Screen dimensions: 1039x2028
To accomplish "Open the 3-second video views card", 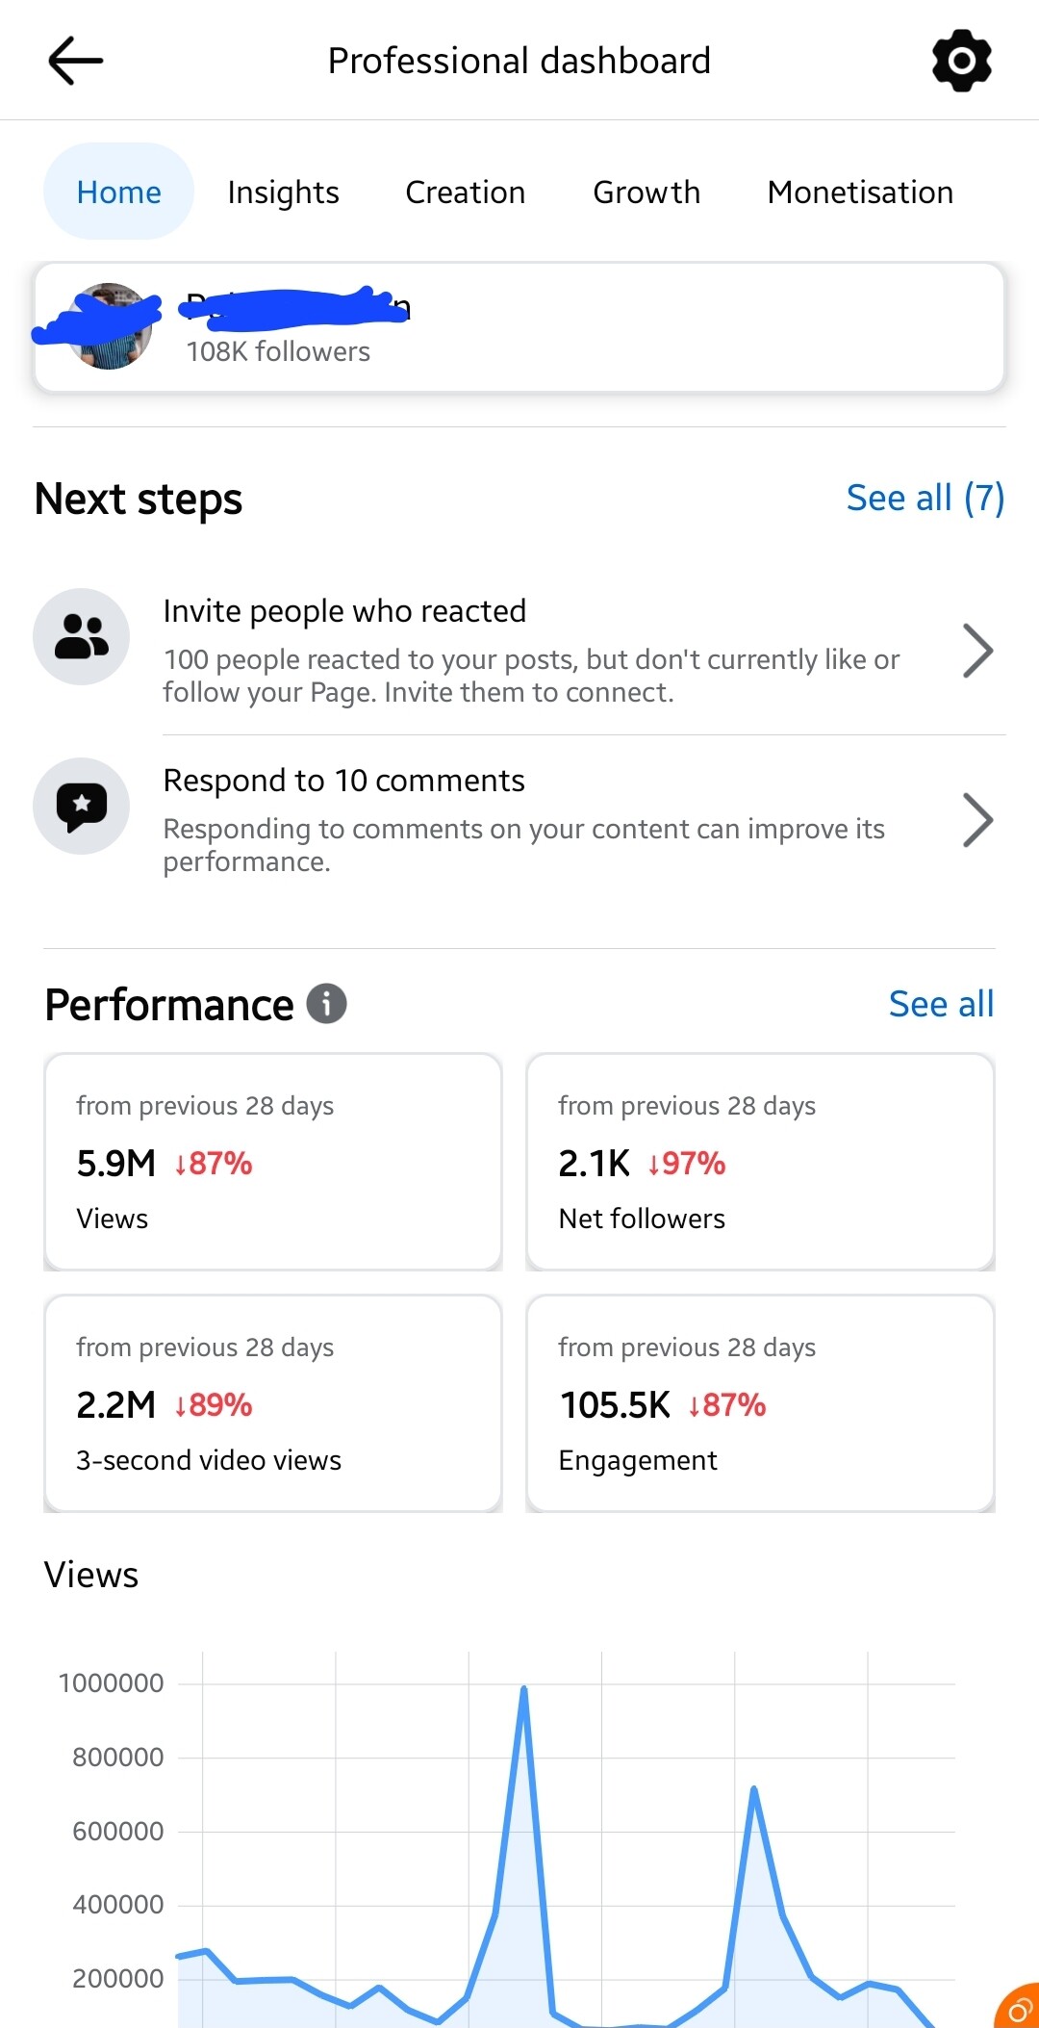I will 273,1403.
